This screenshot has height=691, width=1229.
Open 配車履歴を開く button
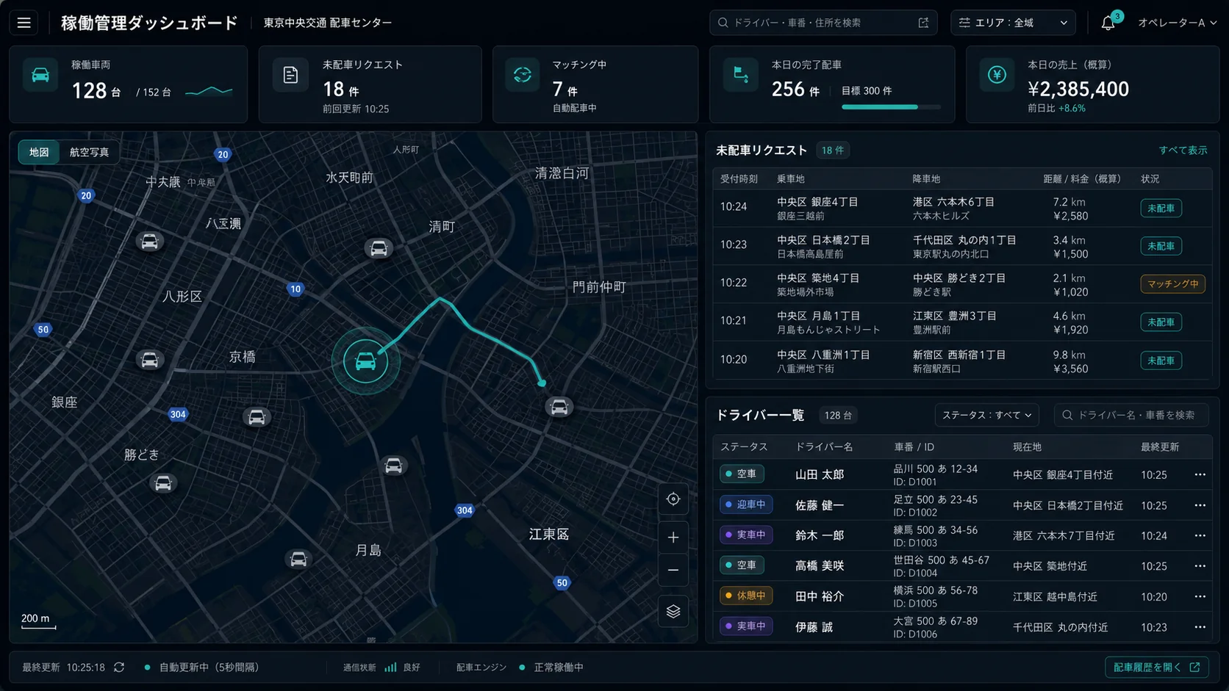(1156, 668)
